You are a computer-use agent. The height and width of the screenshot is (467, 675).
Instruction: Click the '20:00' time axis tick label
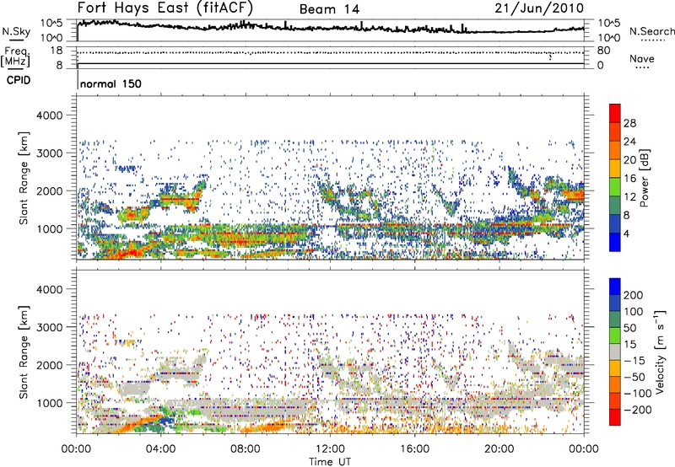[499, 449]
